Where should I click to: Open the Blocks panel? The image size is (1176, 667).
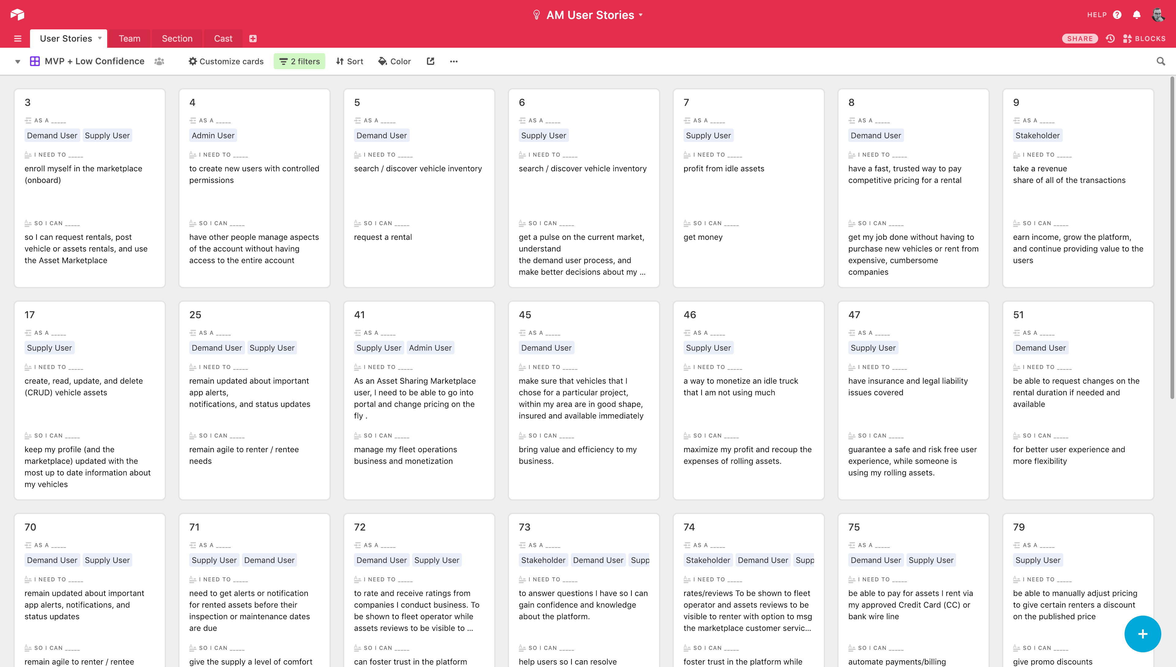(1144, 39)
